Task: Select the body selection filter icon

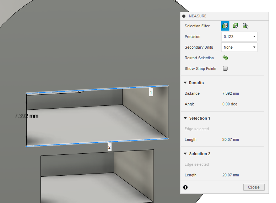Action: point(236,26)
